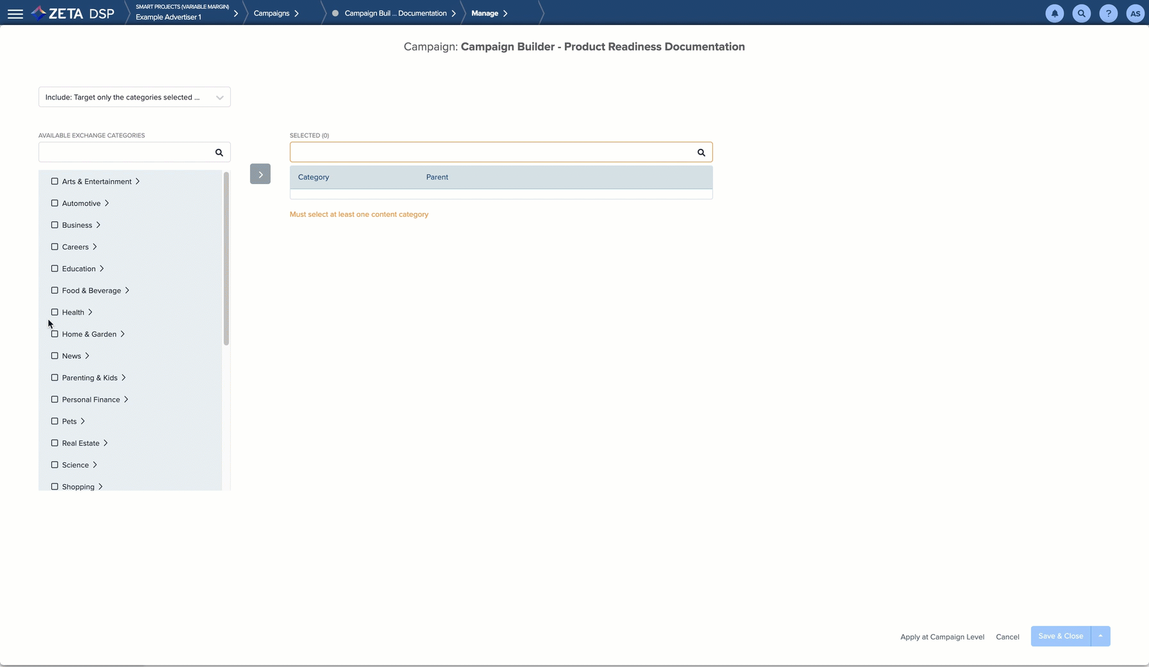Go to Campaigns breadcrumb

[272, 13]
